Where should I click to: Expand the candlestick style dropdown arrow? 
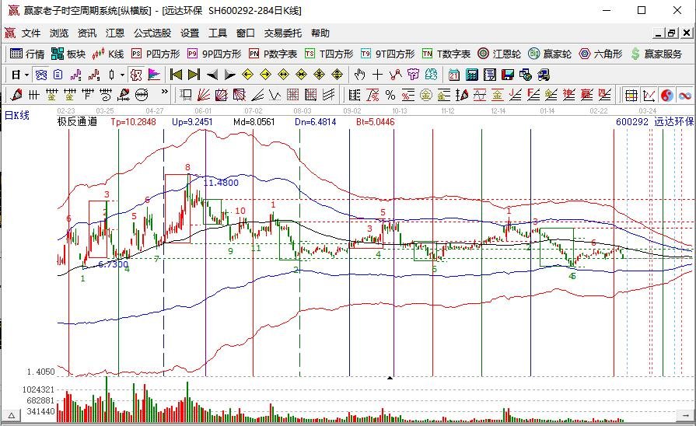click(122, 75)
